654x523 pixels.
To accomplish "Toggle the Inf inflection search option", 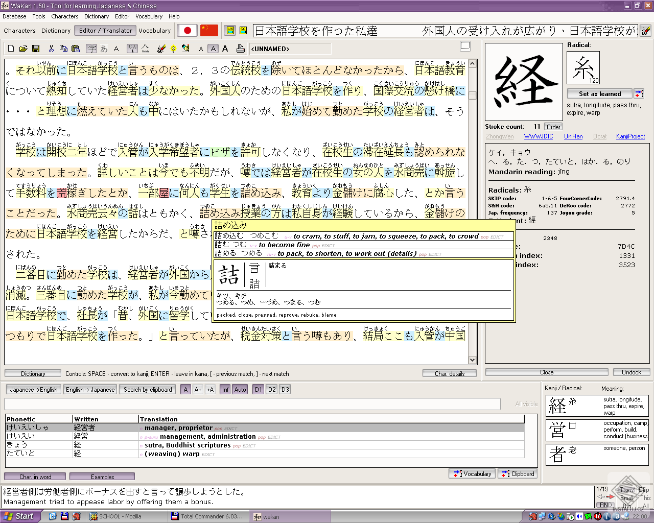I will [225, 389].
